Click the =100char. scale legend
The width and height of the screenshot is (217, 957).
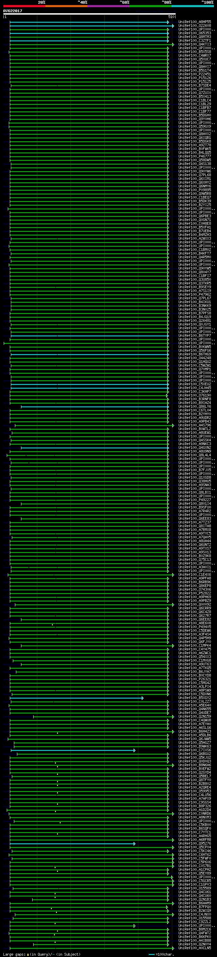pyautogui.click(x=162, y=954)
